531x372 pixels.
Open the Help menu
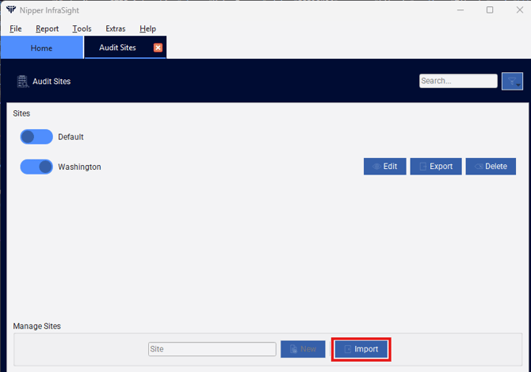[147, 29]
